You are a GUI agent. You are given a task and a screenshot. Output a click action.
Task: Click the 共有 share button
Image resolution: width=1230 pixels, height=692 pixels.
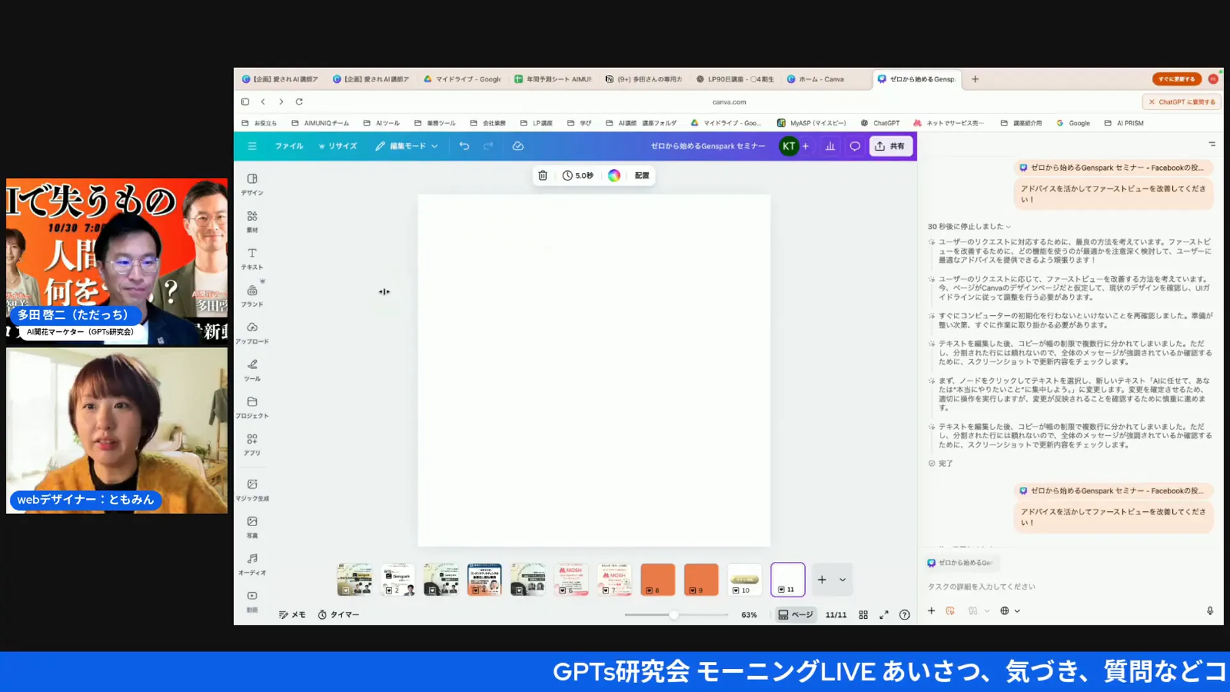[x=890, y=145]
